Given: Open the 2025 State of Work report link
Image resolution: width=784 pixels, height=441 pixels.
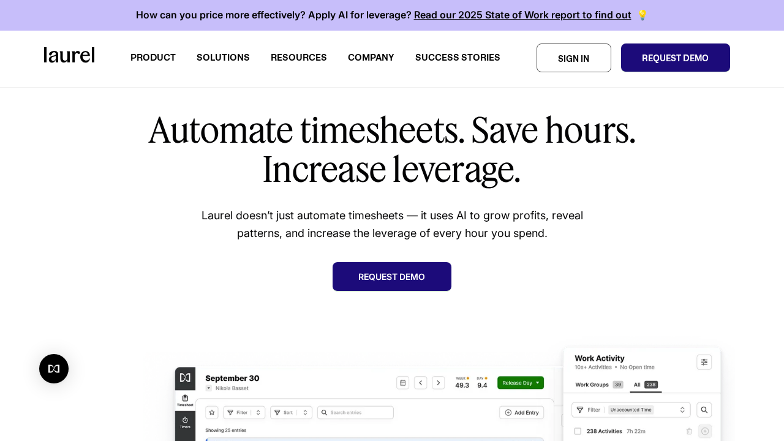Looking at the screenshot, I should pos(522,15).
